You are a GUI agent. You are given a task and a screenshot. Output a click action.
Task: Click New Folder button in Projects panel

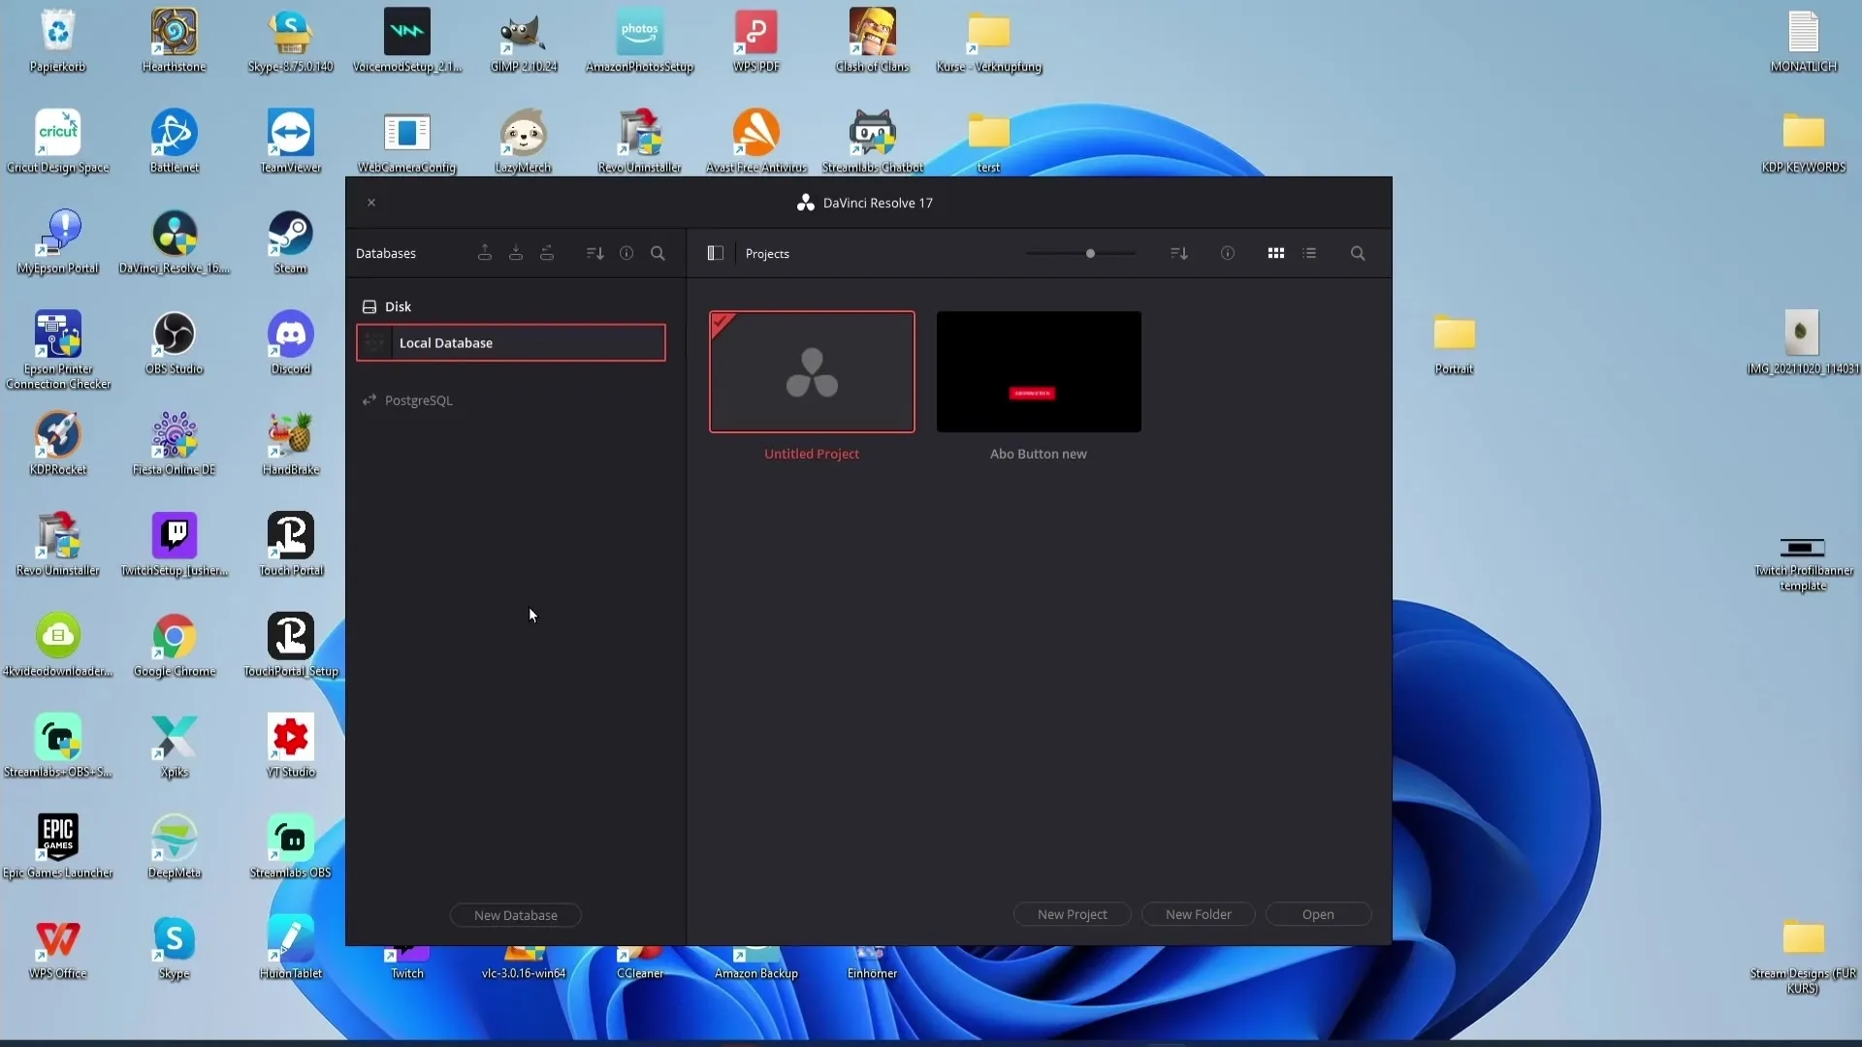pos(1197,914)
